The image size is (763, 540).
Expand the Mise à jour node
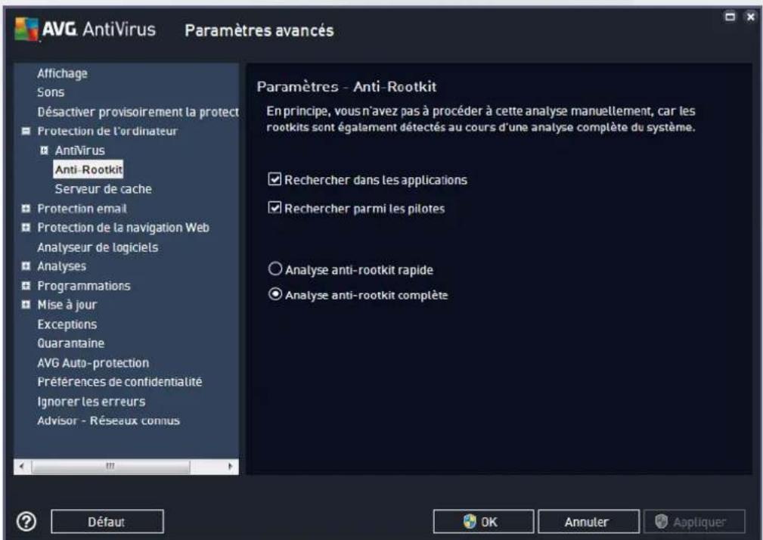[x=26, y=305]
